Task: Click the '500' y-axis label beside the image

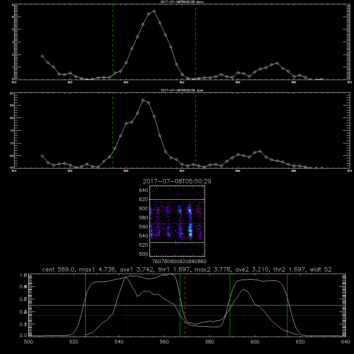Action: click(143, 254)
